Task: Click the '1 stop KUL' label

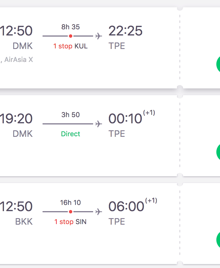Action: pyautogui.click(x=71, y=46)
